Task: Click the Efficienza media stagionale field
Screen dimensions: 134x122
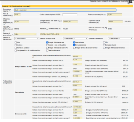Action: (x=22, y=22)
